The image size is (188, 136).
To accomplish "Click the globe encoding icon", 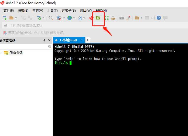I will click(x=70, y=18).
